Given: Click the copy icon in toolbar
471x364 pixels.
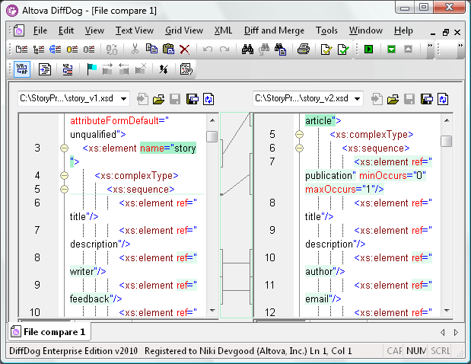Looking at the screenshot, I should [151, 49].
